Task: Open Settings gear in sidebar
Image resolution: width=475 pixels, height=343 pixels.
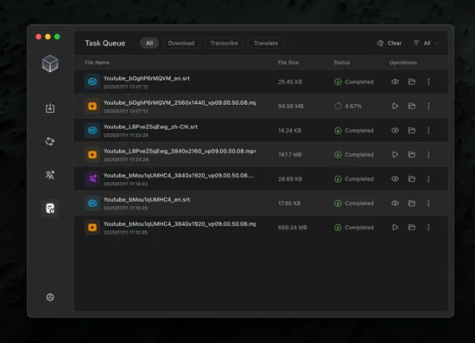Action: point(50,297)
